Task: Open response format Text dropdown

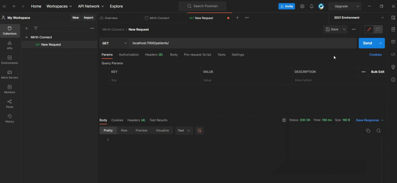Action: click(184, 131)
